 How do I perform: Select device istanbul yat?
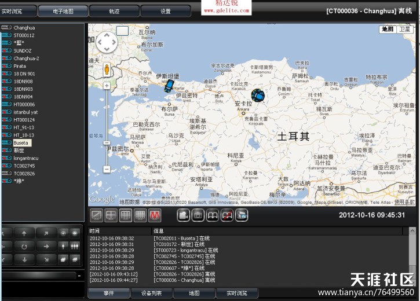point(25,112)
